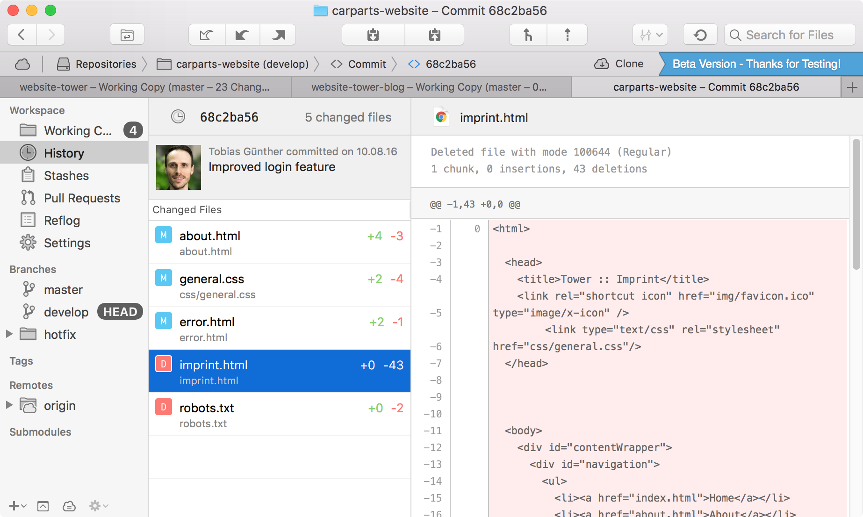Viewport: 863px width, 517px height.
Task: Switch to website-tower Working Copy tab
Action: pos(144,87)
